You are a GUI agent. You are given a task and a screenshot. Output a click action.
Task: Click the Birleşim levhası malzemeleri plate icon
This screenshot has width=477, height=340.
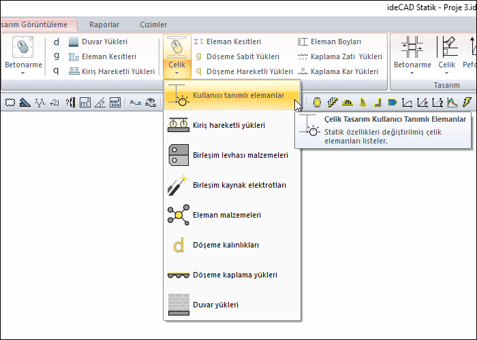[x=179, y=155]
